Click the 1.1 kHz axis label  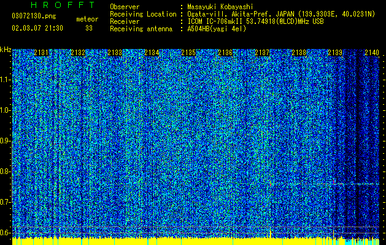[x=6, y=80]
